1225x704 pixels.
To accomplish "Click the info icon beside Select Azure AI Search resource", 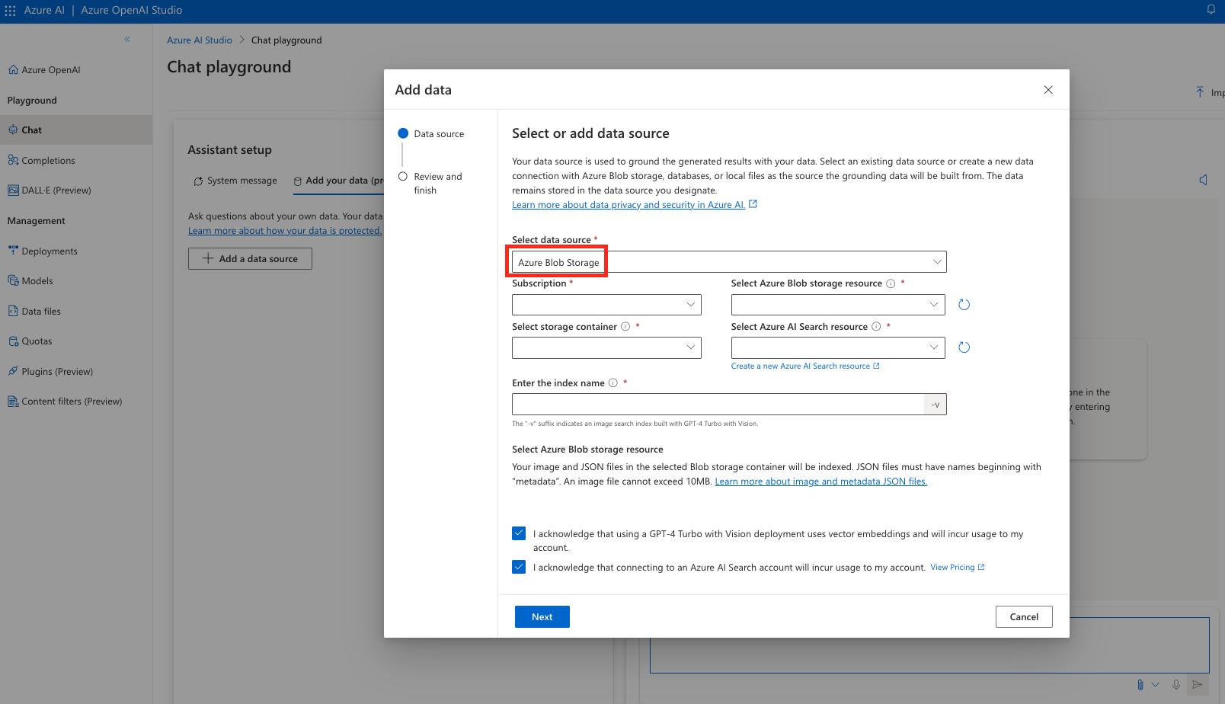I will point(876,327).
